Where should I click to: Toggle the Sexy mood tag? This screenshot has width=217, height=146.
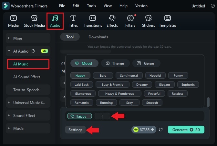tap(129, 102)
